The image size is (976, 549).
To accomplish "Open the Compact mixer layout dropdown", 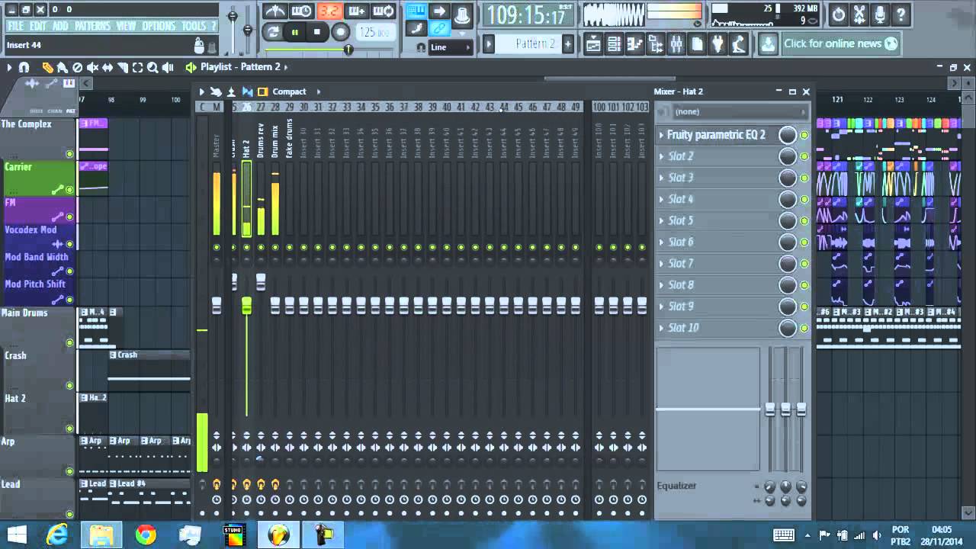I will tap(295, 91).
